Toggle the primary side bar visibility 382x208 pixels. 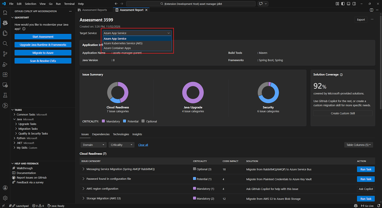pos(343,4)
